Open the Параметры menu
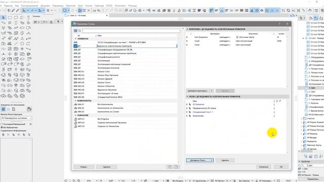Viewport: 324px width, 182px height. [x=58, y=6]
